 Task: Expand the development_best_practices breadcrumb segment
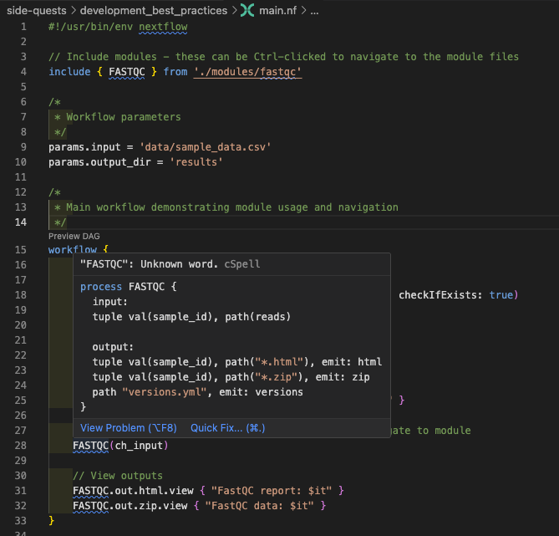(153, 11)
